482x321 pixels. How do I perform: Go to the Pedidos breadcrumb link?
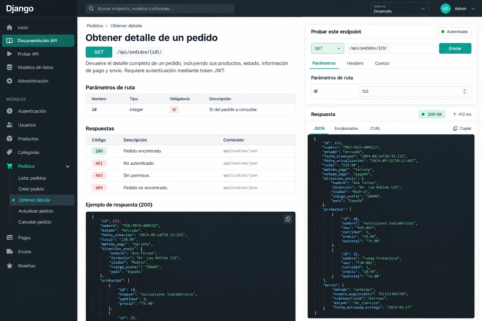coord(95,26)
